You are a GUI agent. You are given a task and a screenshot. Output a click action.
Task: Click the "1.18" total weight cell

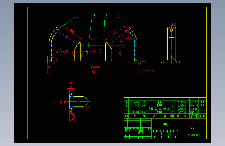196,105
